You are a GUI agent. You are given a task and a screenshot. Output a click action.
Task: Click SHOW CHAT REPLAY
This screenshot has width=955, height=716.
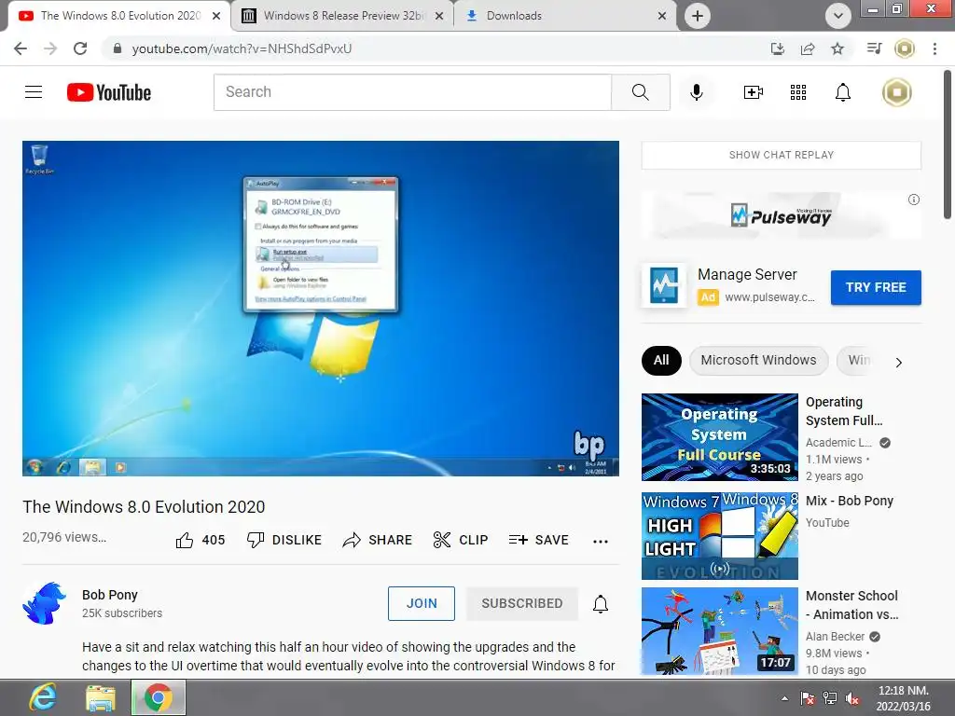tap(781, 156)
